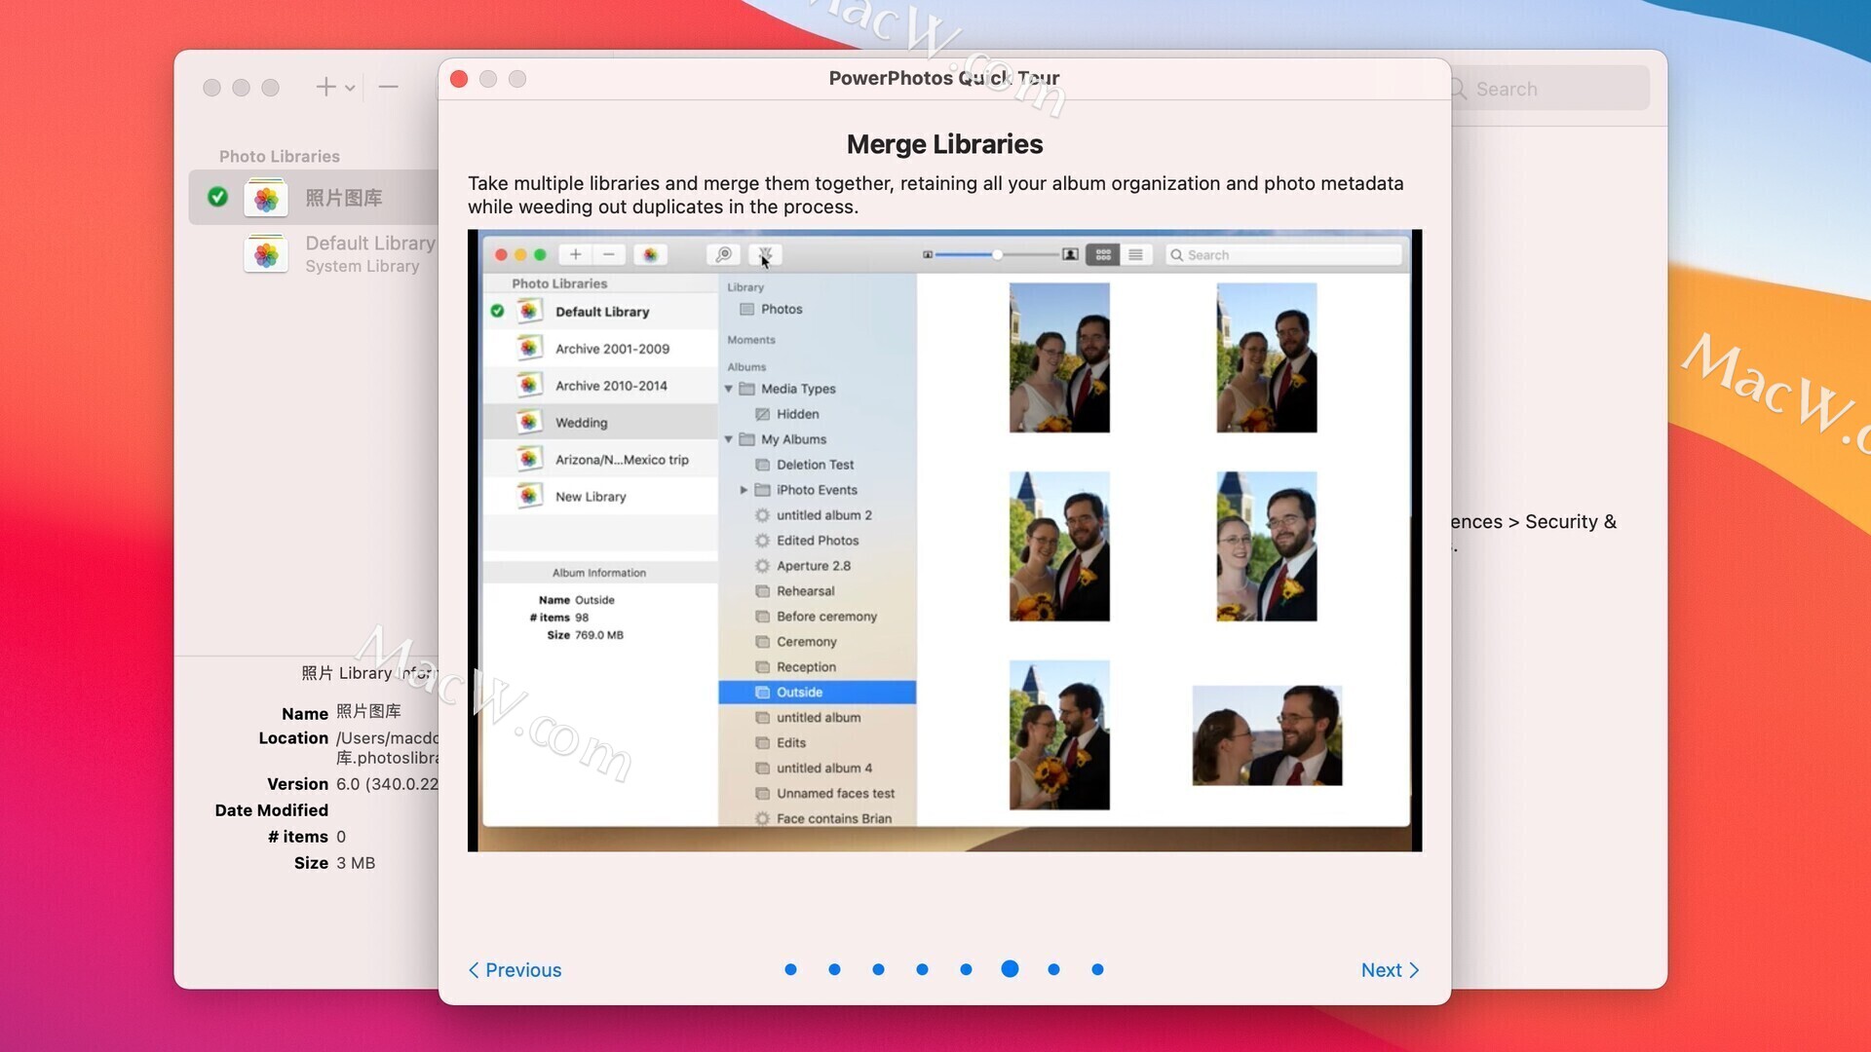
Task: Click the landscape couple photo thumbnail
Action: pos(1267,735)
